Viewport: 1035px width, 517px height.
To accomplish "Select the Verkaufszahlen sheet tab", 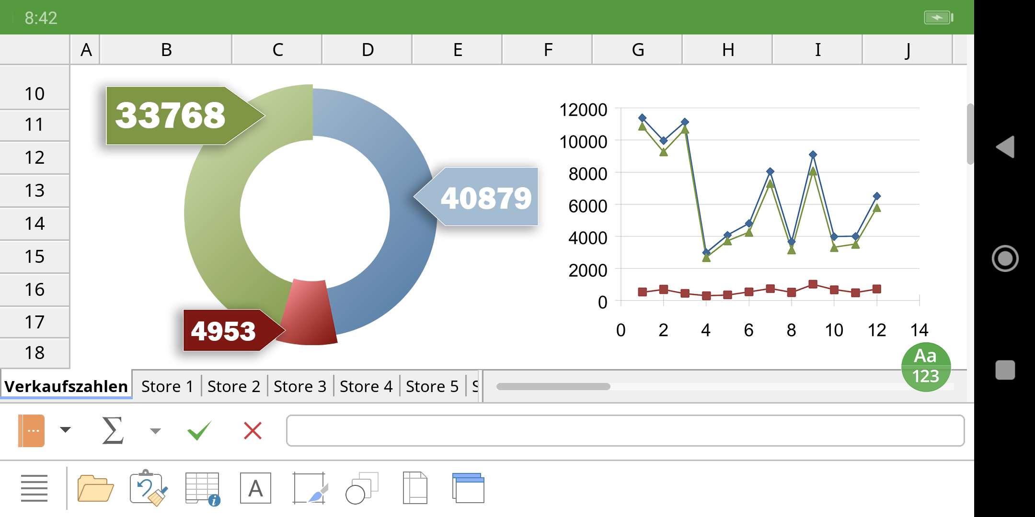I will pos(66,386).
